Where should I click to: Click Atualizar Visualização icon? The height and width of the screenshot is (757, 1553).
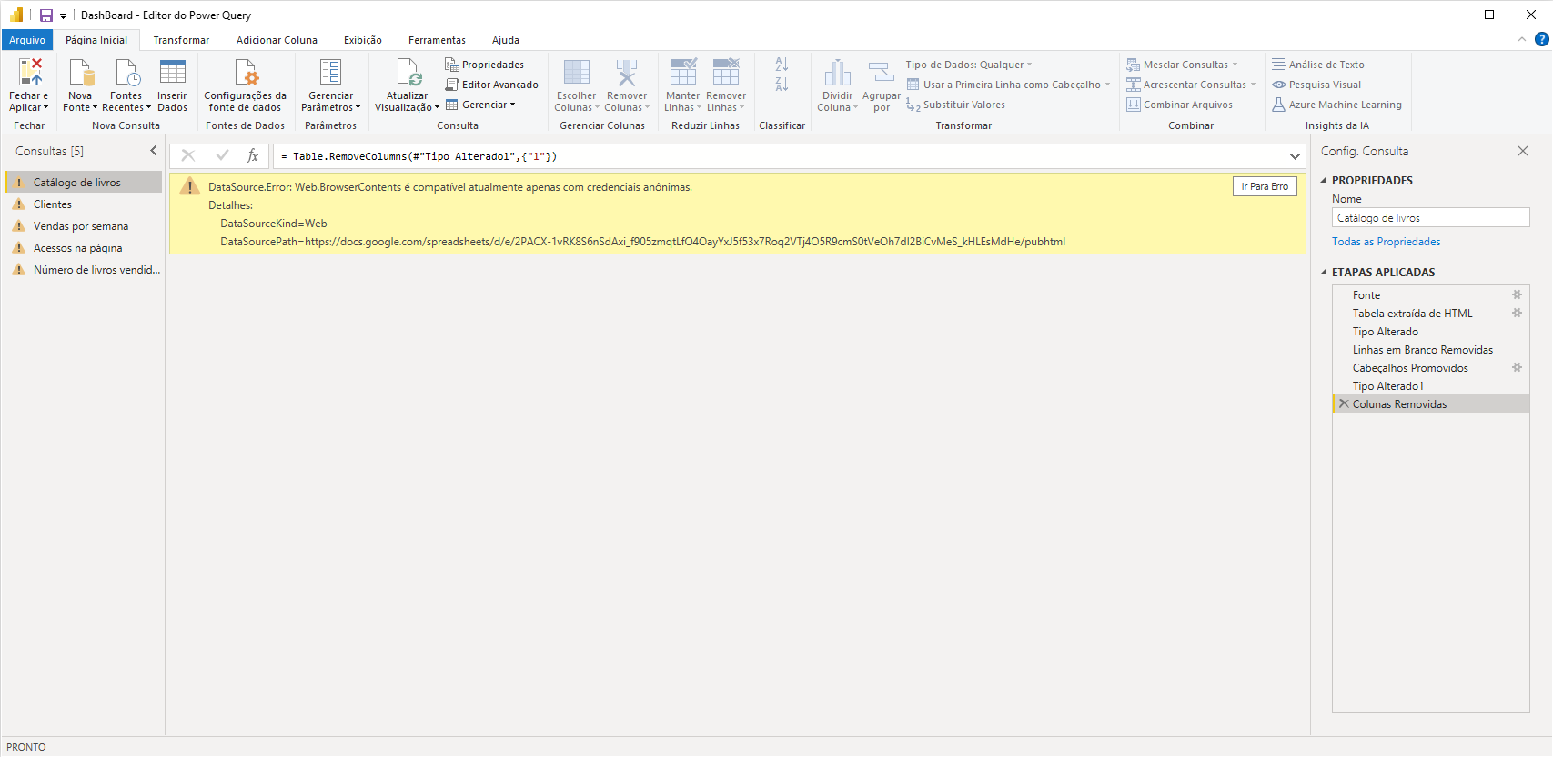coord(408,72)
